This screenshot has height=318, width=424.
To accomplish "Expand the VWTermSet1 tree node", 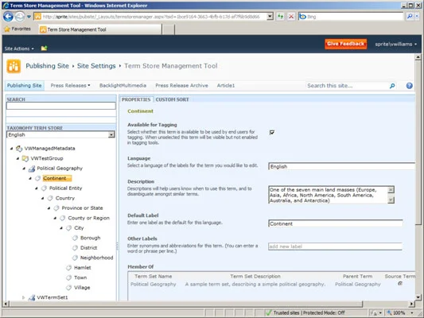I will point(23,297).
